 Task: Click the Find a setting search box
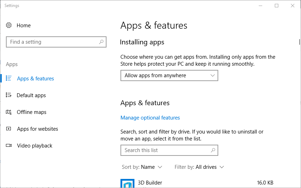[x=52, y=42]
